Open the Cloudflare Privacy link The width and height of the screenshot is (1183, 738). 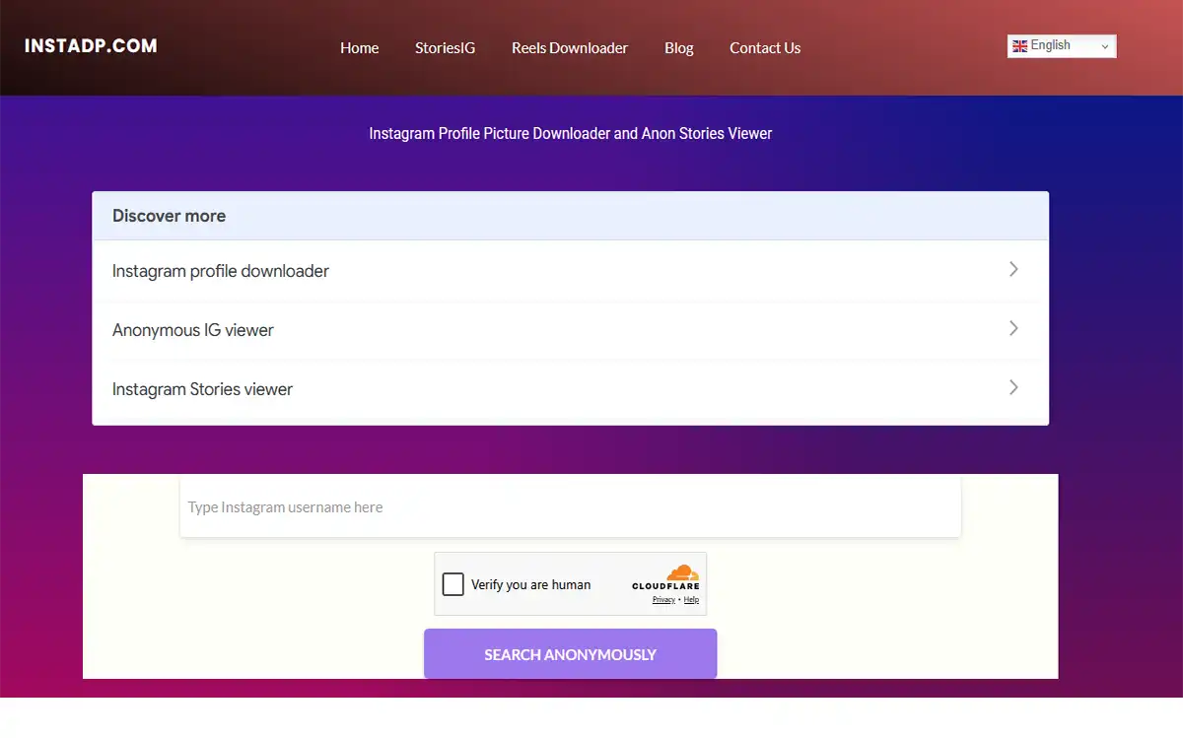663,600
